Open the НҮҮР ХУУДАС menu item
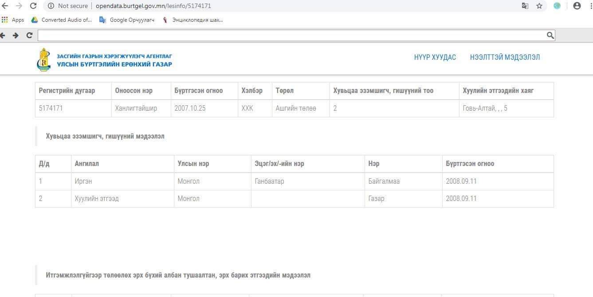This screenshot has height=297, width=593. pyautogui.click(x=435, y=57)
